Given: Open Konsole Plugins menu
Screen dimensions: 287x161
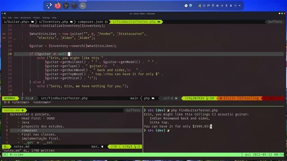Looking at the screenshot, I should coord(37,18).
